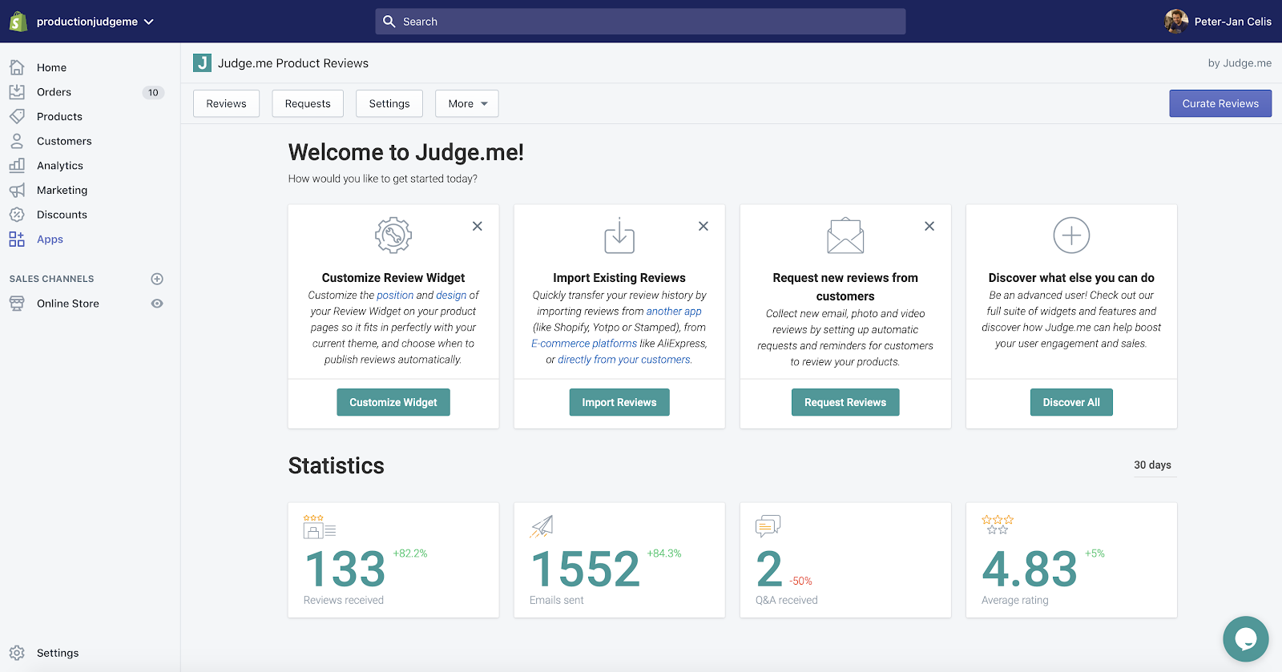Click the Average rating stars icon
Viewport: 1282px width, 672px height.
click(998, 525)
